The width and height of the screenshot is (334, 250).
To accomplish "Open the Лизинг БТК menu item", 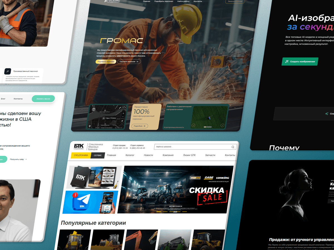I will tap(189, 155).
